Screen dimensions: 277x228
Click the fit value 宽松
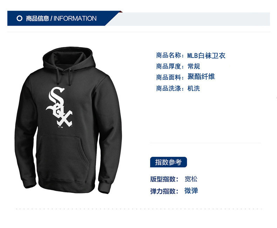[191, 179]
